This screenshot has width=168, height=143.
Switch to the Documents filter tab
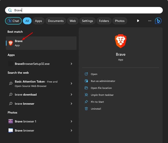(x=56, y=21)
